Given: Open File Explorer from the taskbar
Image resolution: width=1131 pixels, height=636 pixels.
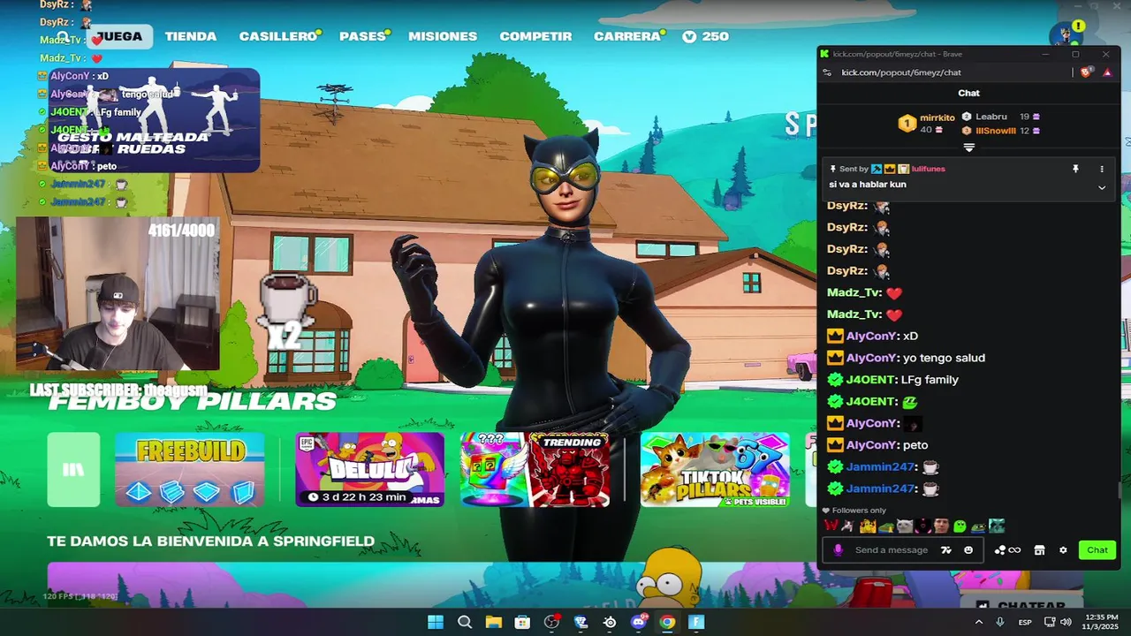Looking at the screenshot, I should coord(494,622).
